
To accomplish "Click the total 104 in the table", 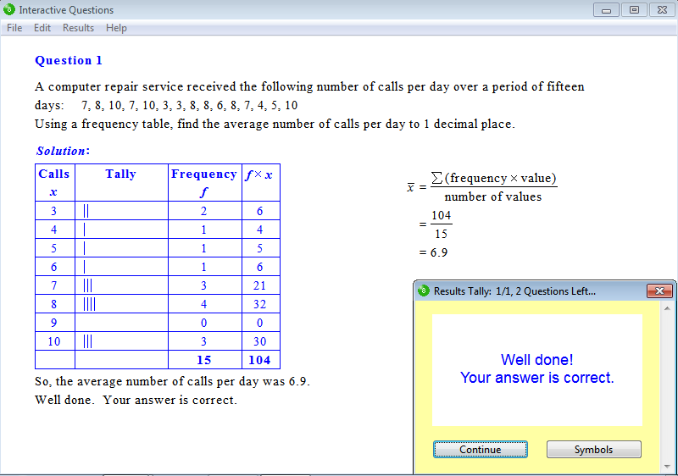I will (259, 360).
